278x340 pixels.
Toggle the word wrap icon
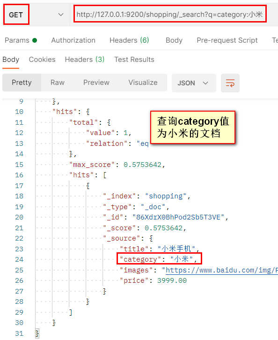[x=230, y=83]
